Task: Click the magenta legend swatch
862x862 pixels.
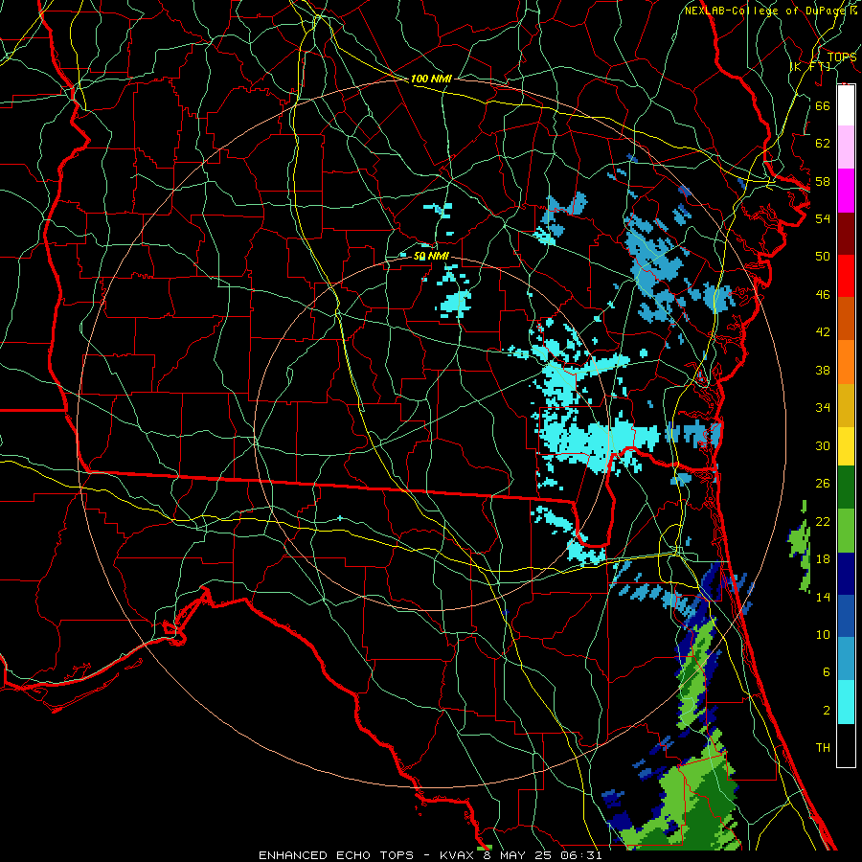Action: tap(846, 191)
